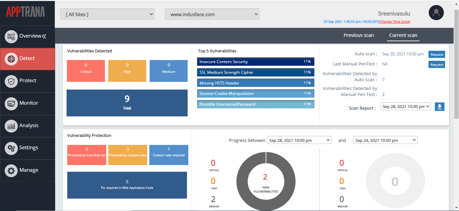Open the Monitor menu item

pos(28,103)
